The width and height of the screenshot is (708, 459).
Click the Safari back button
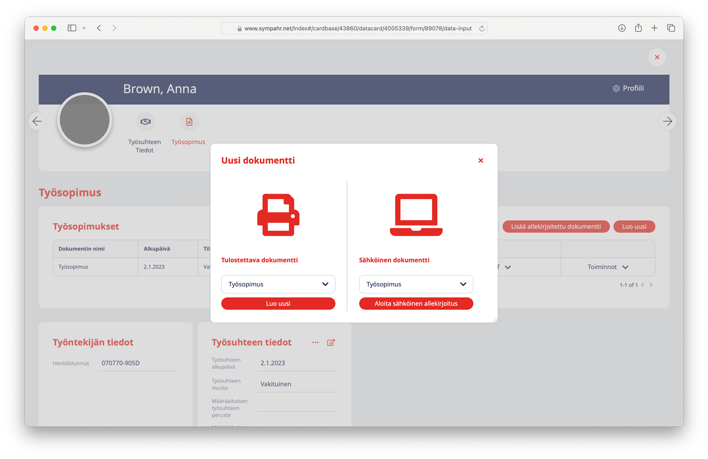coord(99,28)
